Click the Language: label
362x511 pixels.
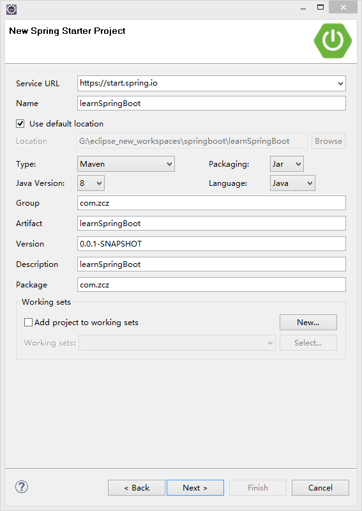[228, 183]
